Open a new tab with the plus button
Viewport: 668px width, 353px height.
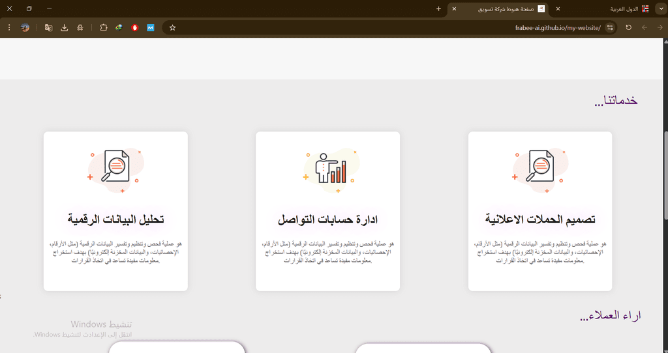point(438,8)
